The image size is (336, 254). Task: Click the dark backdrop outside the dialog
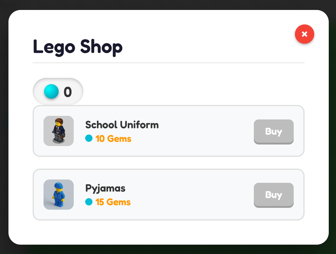pyautogui.click(x=168, y=249)
